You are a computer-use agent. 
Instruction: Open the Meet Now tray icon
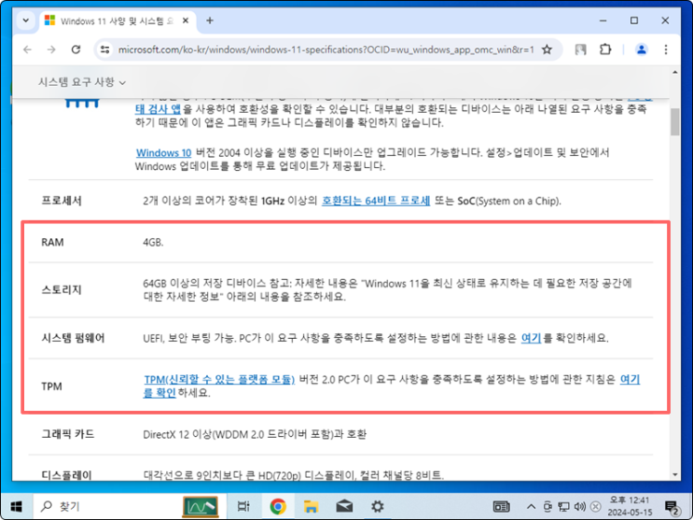[548, 506]
